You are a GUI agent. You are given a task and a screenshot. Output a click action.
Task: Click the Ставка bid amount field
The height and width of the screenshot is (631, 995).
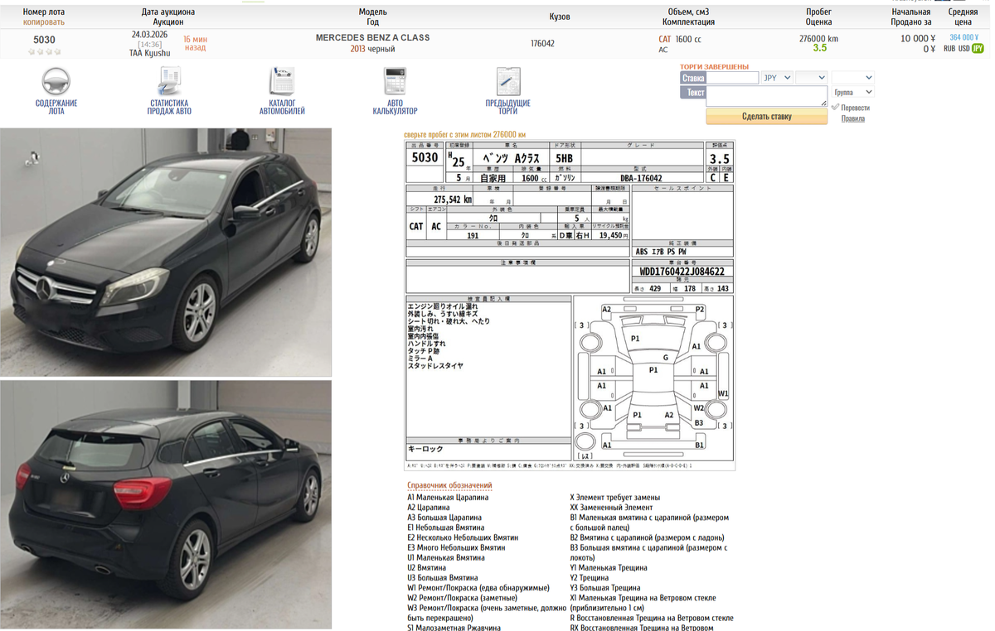[x=732, y=78]
